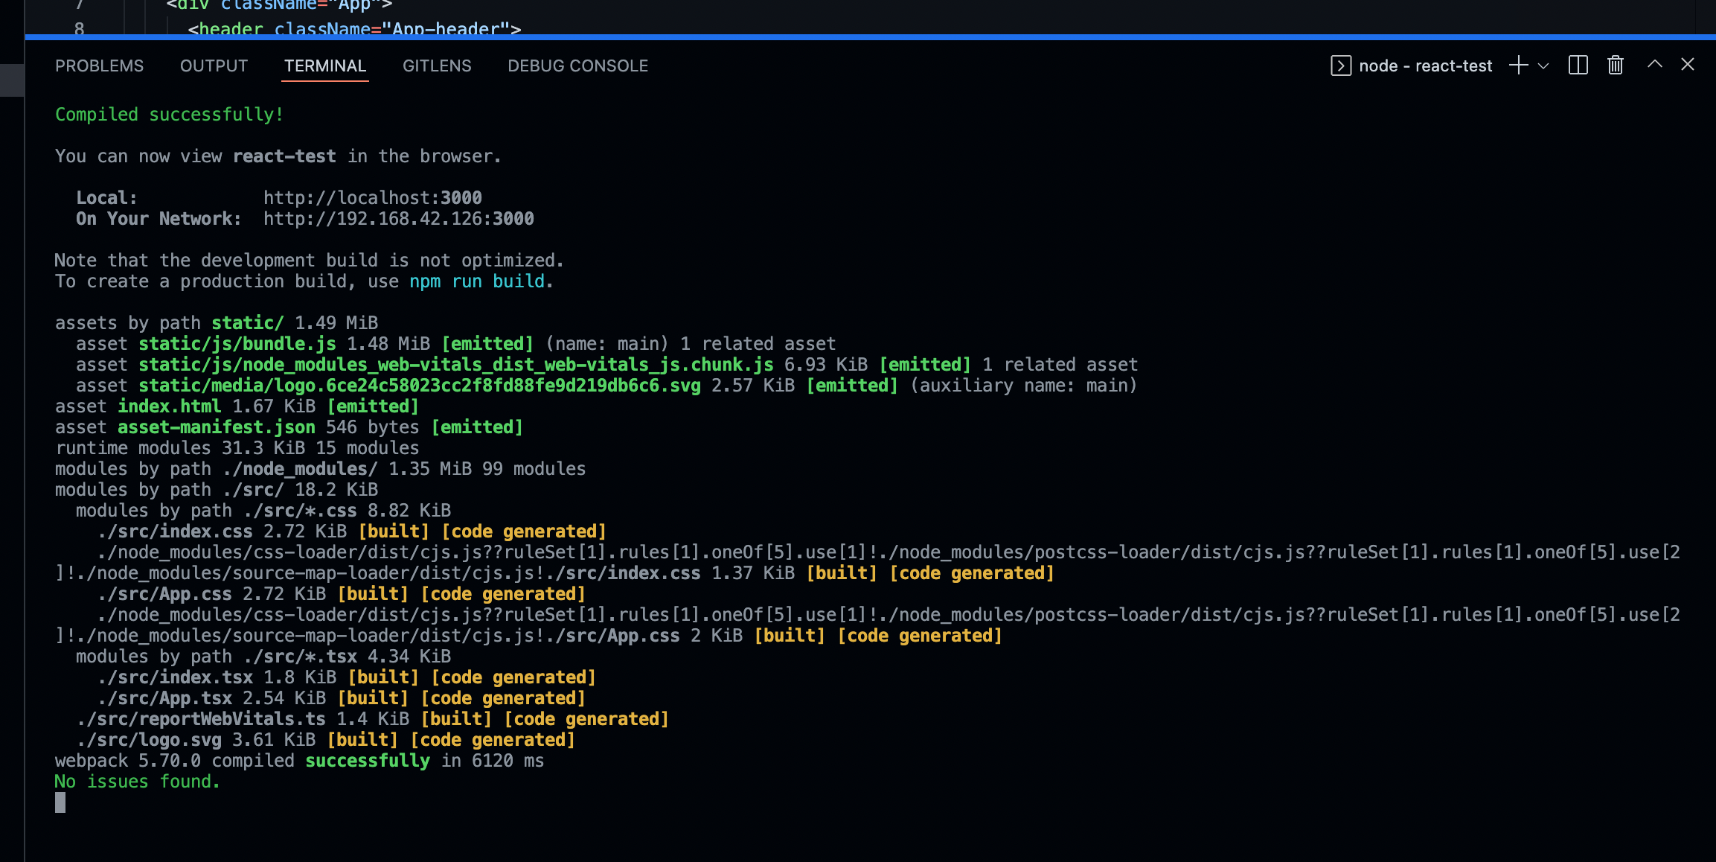1716x862 pixels.
Task: Click the terminal cursor block at the prompt
Action: pos(60,802)
